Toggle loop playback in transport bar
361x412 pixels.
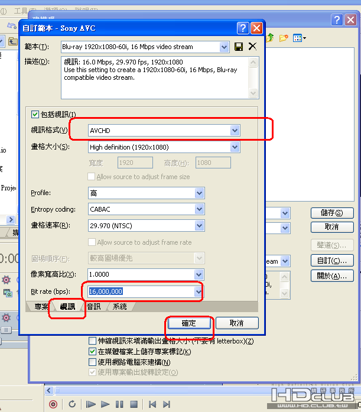72,404
